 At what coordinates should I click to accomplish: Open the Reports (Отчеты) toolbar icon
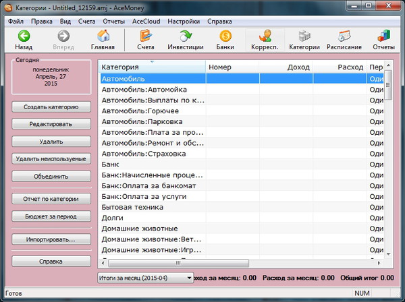pyautogui.click(x=383, y=36)
